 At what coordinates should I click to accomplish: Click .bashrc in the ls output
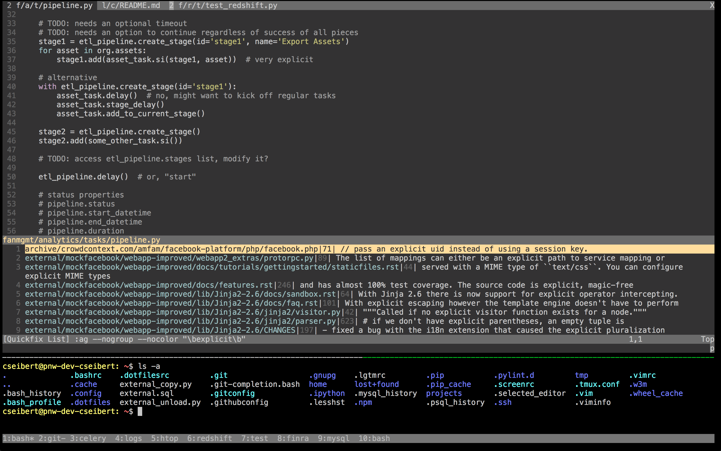point(86,375)
